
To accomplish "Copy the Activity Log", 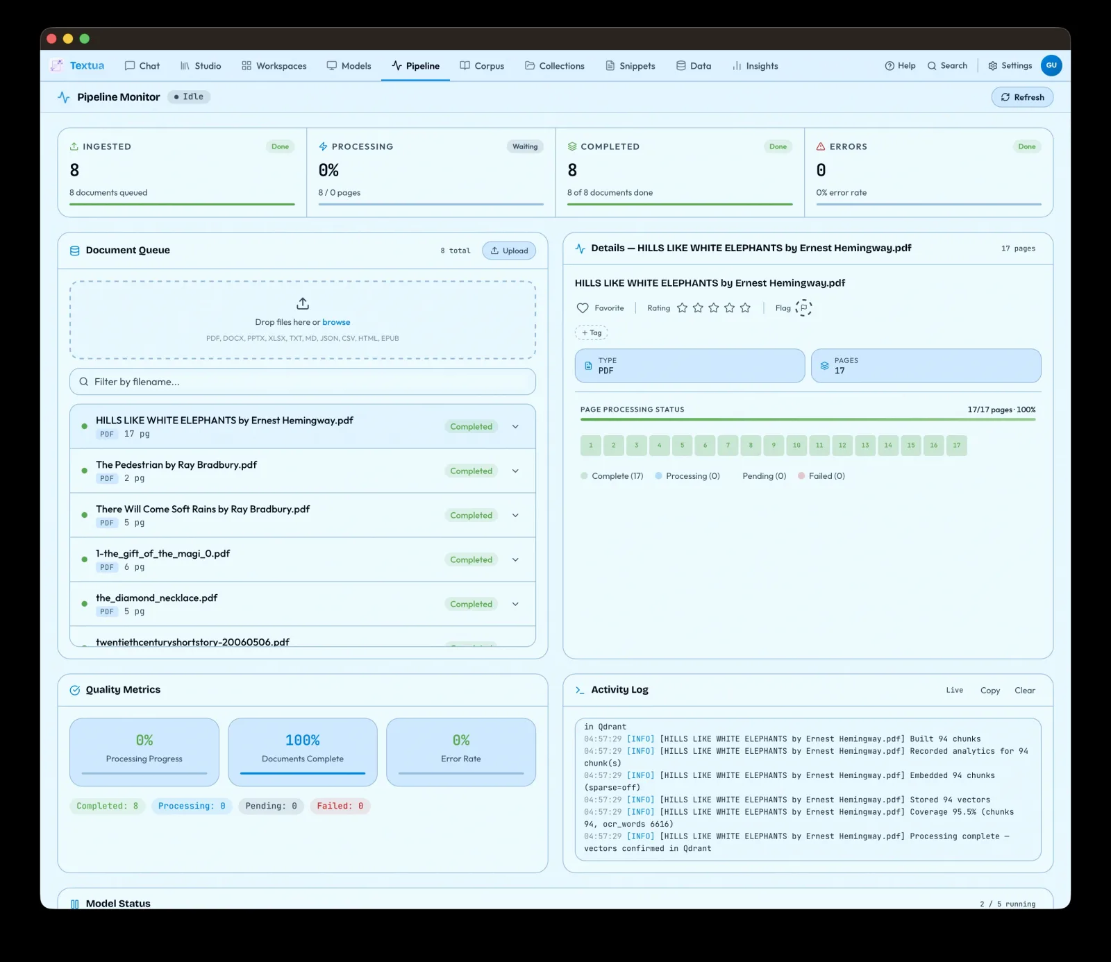I will [x=990, y=691].
